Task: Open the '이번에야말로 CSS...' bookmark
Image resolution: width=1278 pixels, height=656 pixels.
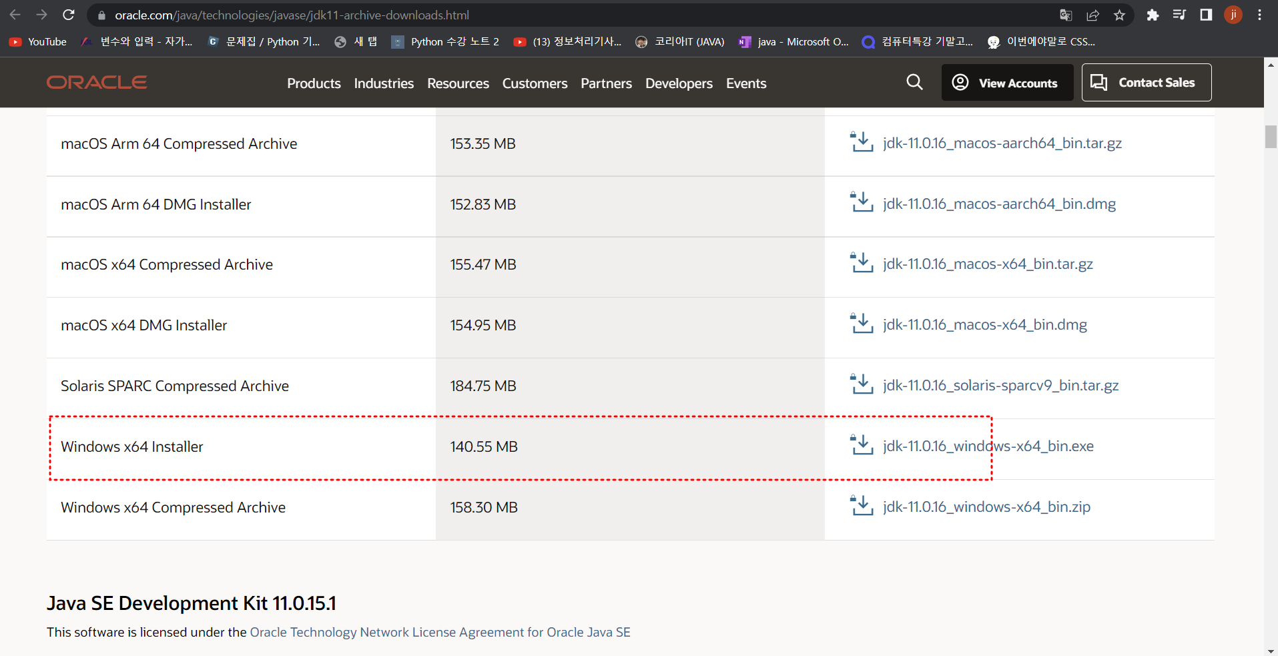Action: click(x=1042, y=41)
